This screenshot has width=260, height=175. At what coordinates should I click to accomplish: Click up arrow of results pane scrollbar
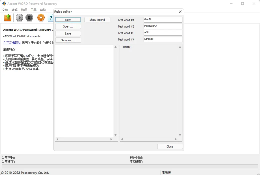pos(180,47)
